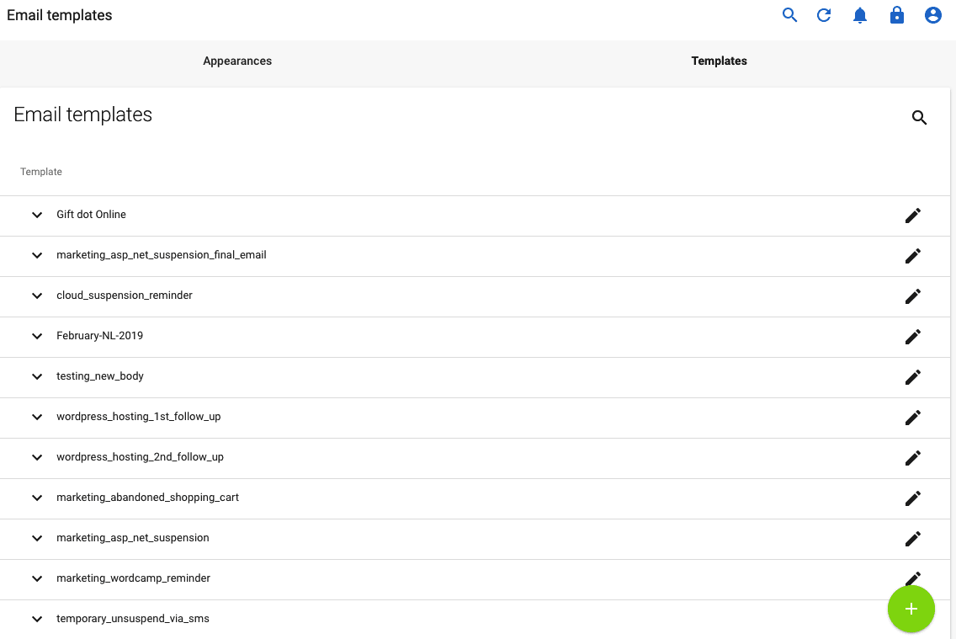
Task: Open the user account profile icon
Action: pos(932,14)
